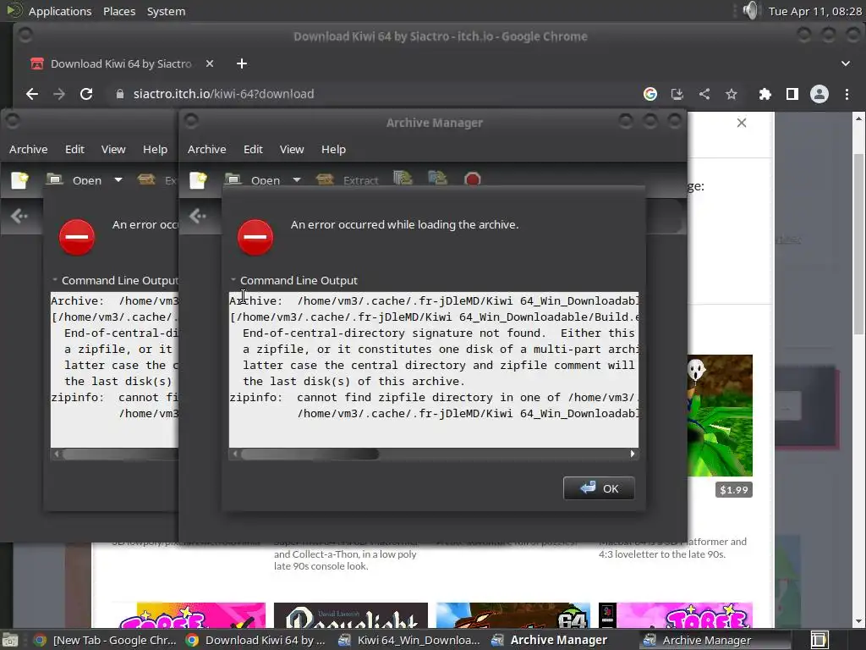
Task: Open Help menu in left Archive Manager window
Action: (x=156, y=149)
